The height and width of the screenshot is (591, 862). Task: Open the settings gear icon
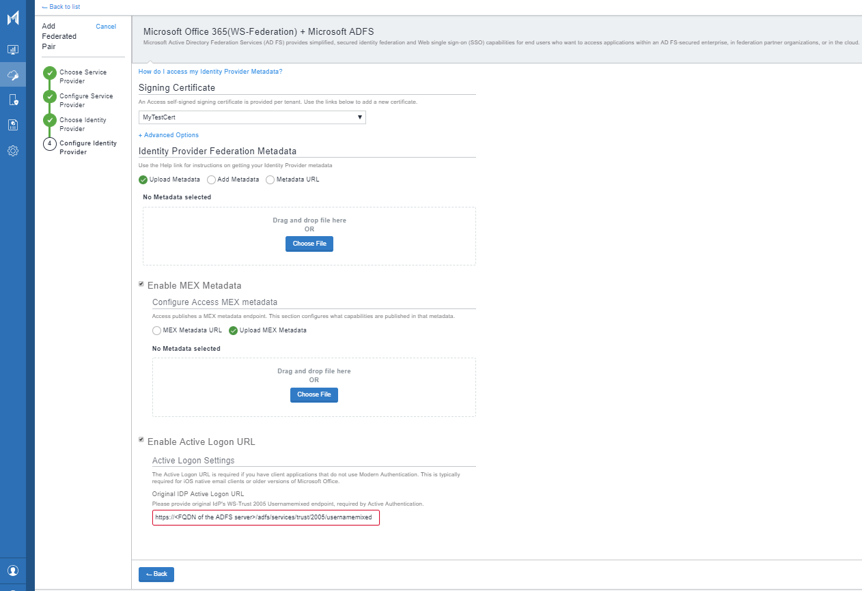[13, 151]
